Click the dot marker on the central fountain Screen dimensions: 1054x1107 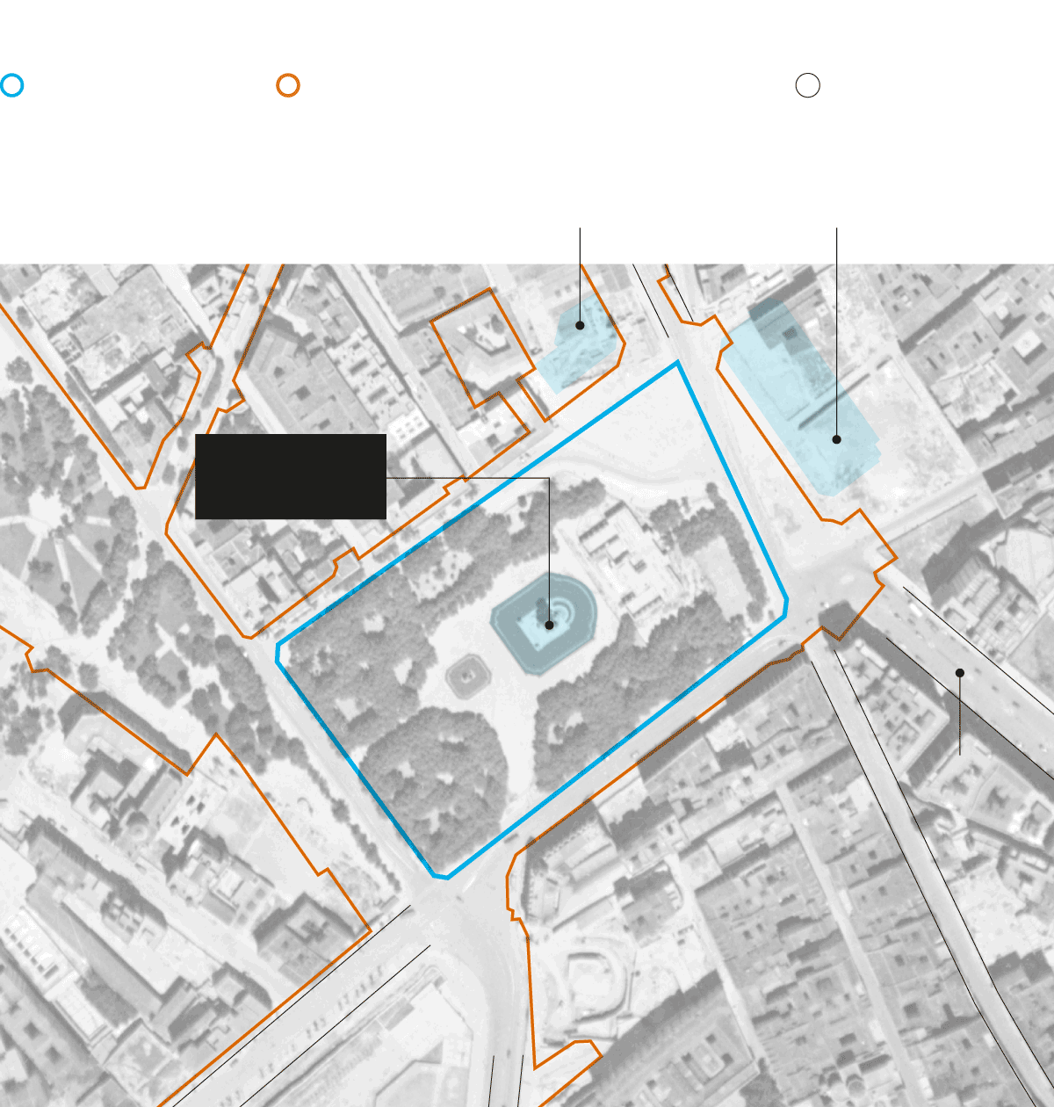[x=549, y=625]
